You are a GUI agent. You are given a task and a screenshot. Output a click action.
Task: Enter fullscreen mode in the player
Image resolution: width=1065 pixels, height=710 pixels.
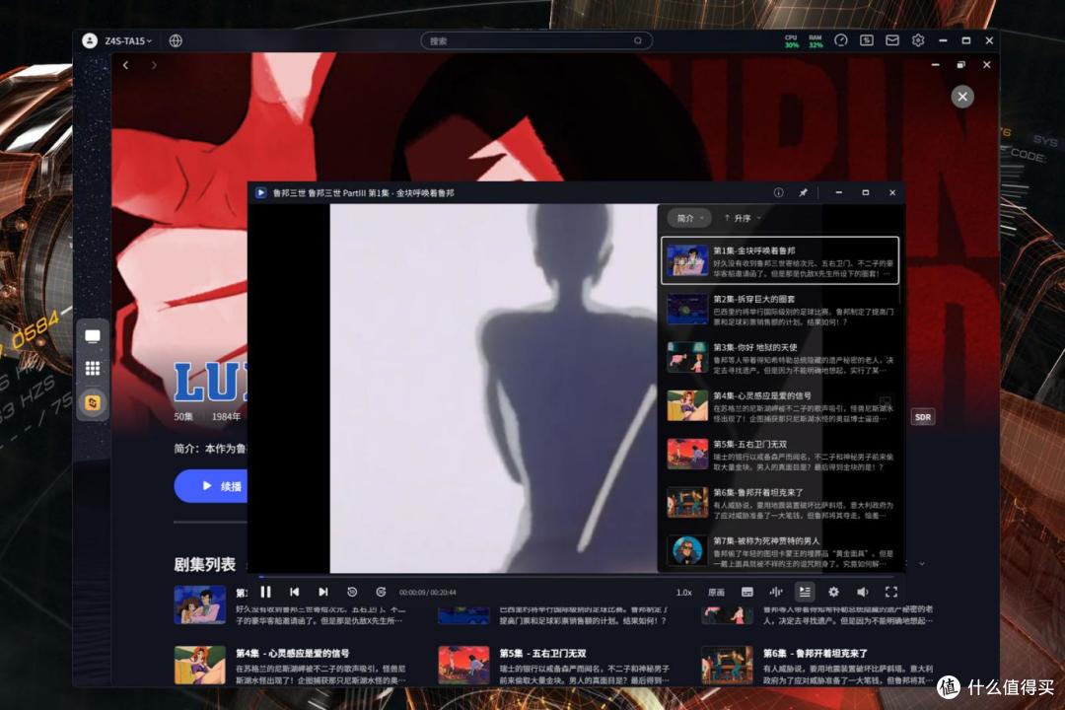(891, 593)
